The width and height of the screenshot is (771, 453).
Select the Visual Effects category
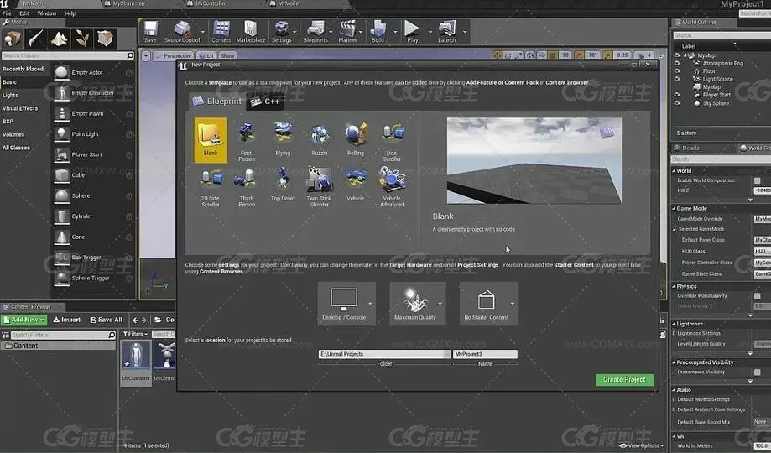tap(20, 108)
